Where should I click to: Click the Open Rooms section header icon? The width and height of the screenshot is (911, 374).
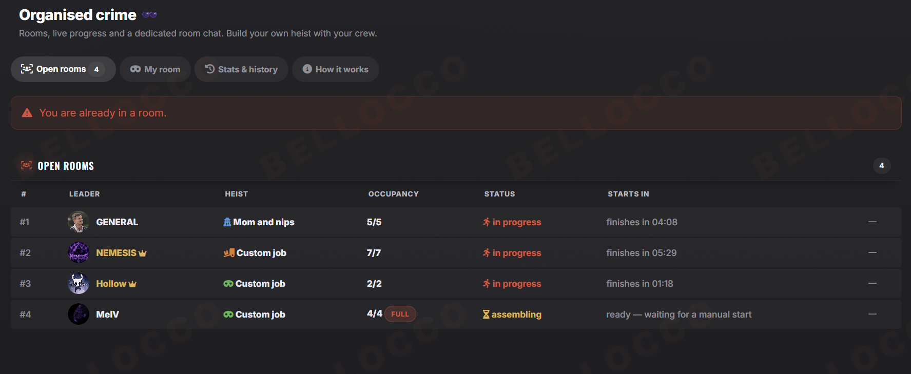tap(26, 165)
